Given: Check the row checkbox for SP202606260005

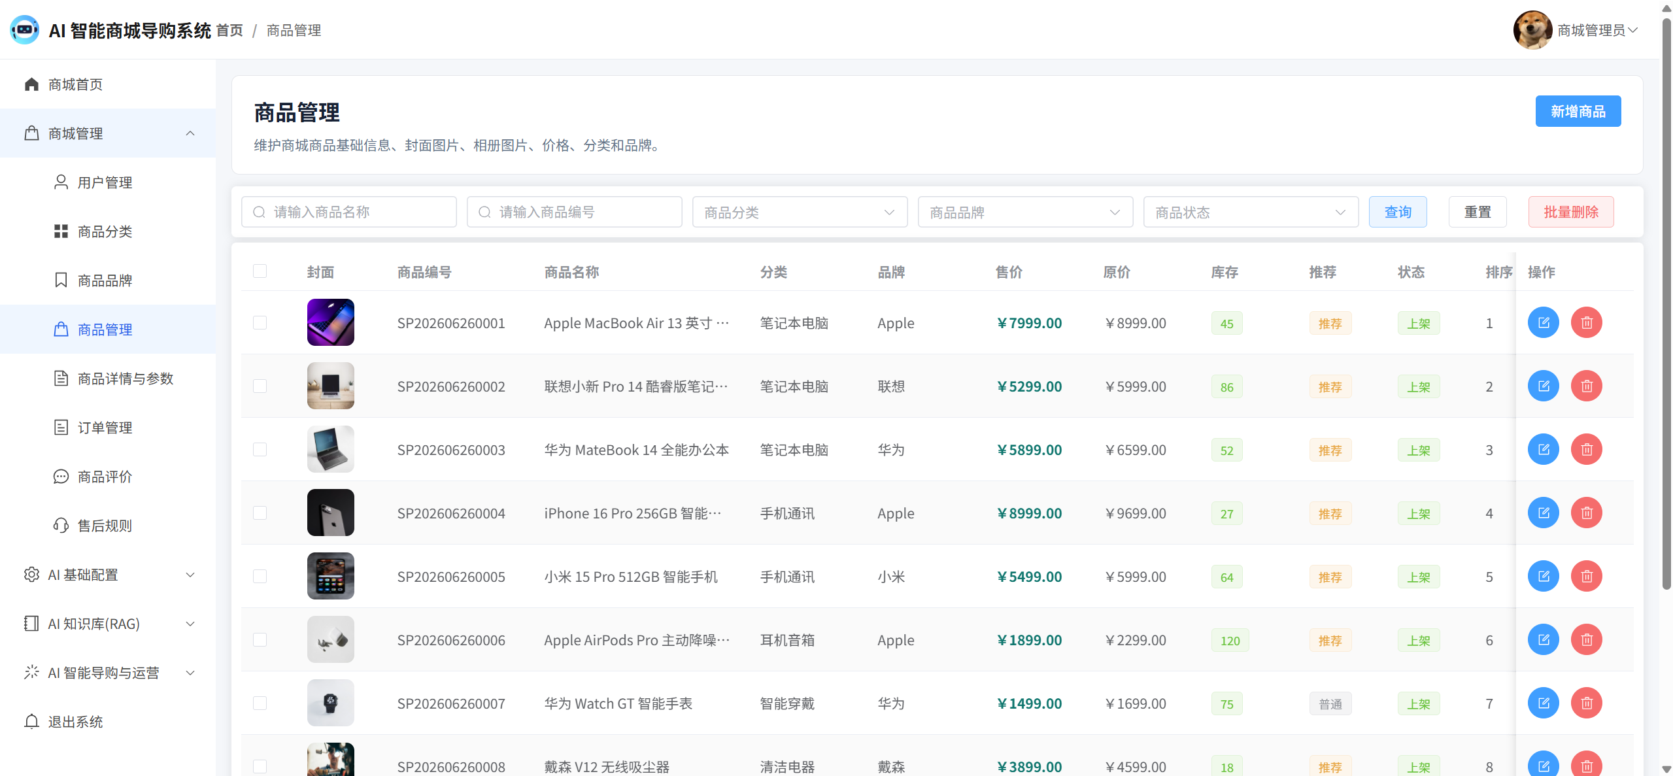Looking at the screenshot, I should (x=260, y=577).
